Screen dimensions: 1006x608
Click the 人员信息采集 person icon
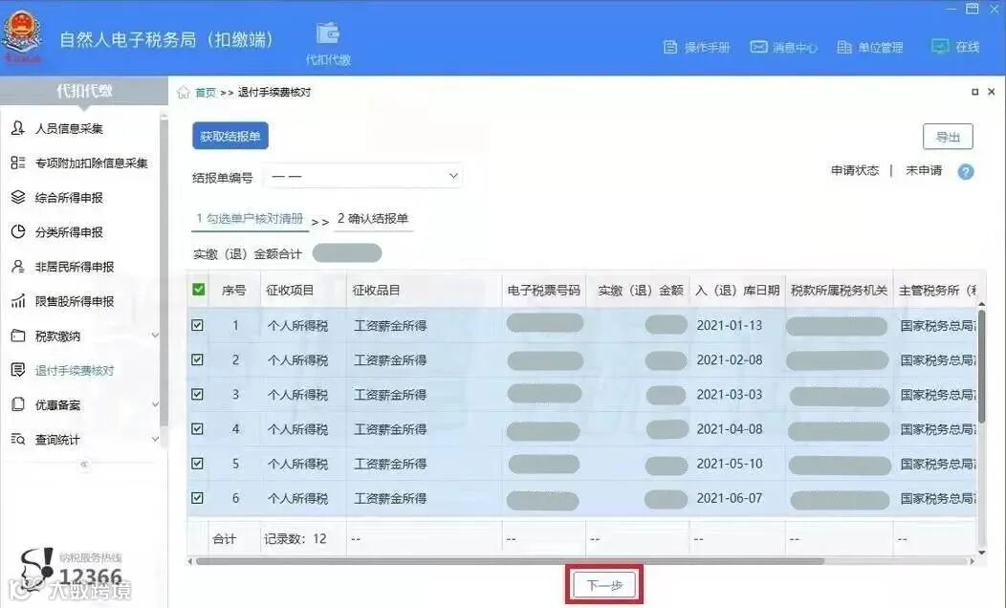pos(18,128)
